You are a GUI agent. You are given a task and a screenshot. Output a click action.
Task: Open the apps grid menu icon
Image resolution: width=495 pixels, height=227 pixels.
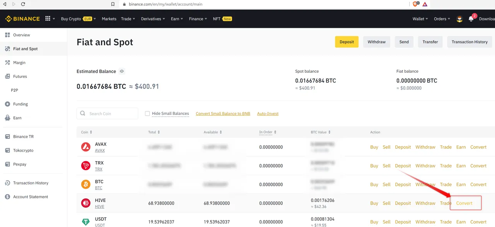(x=48, y=19)
